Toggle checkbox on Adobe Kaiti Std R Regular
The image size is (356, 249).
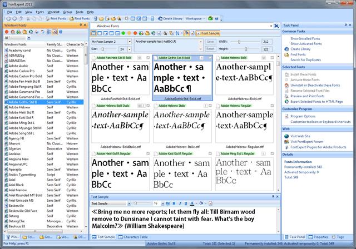tap(210, 153)
